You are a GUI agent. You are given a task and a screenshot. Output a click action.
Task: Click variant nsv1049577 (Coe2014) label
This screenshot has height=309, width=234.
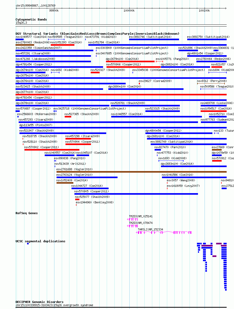(32, 37)
